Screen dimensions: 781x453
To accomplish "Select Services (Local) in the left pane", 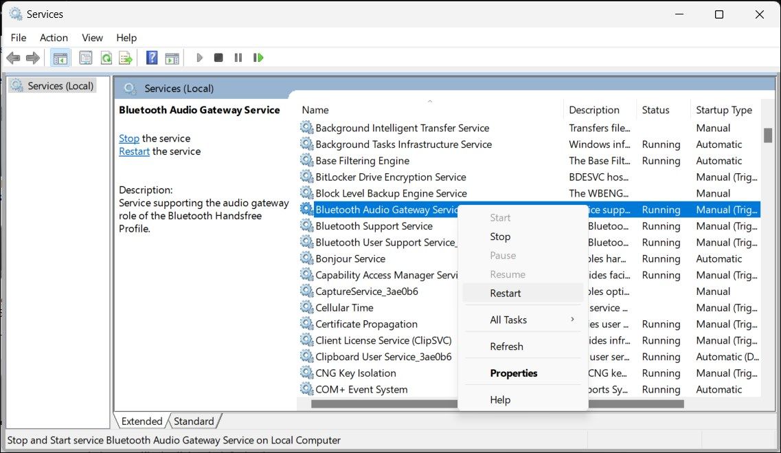I will click(x=58, y=85).
